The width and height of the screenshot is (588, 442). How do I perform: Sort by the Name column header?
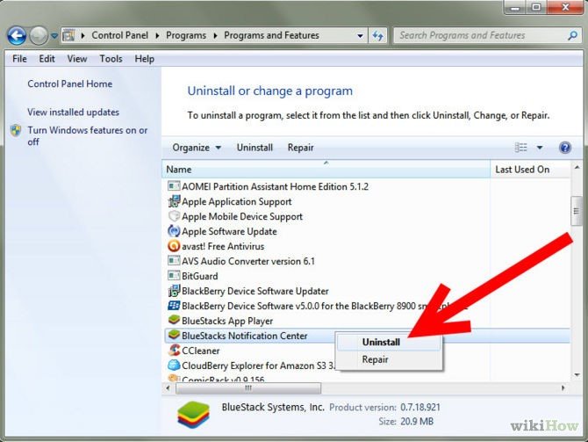coord(326,170)
